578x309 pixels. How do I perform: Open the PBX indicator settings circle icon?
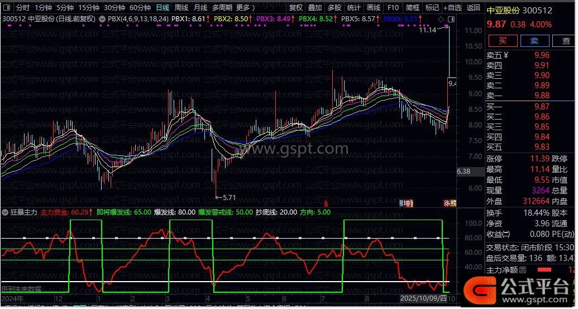(102, 19)
